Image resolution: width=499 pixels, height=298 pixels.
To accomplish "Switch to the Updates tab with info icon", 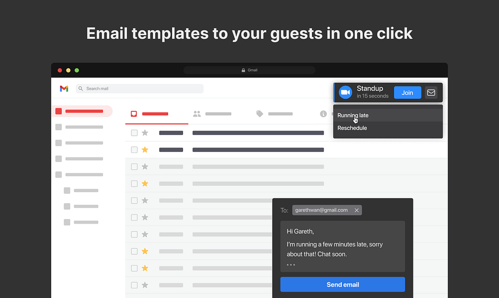I will tap(324, 114).
